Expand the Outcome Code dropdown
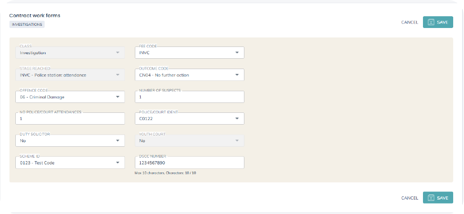This screenshot has width=464, height=214. click(237, 75)
